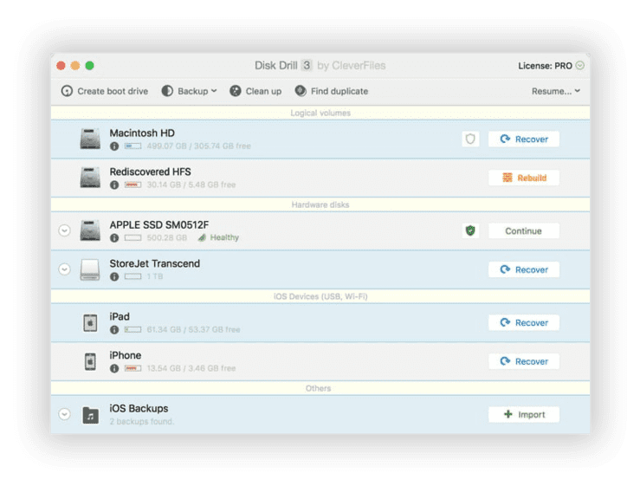
Task: Open the Backup dropdown menu
Action: (x=189, y=91)
